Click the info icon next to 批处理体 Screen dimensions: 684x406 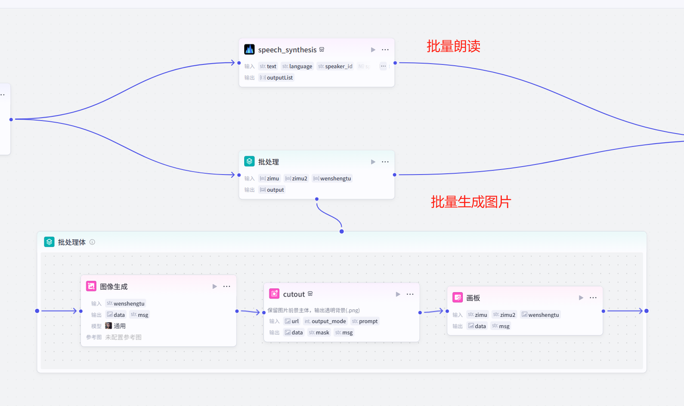pyautogui.click(x=92, y=242)
